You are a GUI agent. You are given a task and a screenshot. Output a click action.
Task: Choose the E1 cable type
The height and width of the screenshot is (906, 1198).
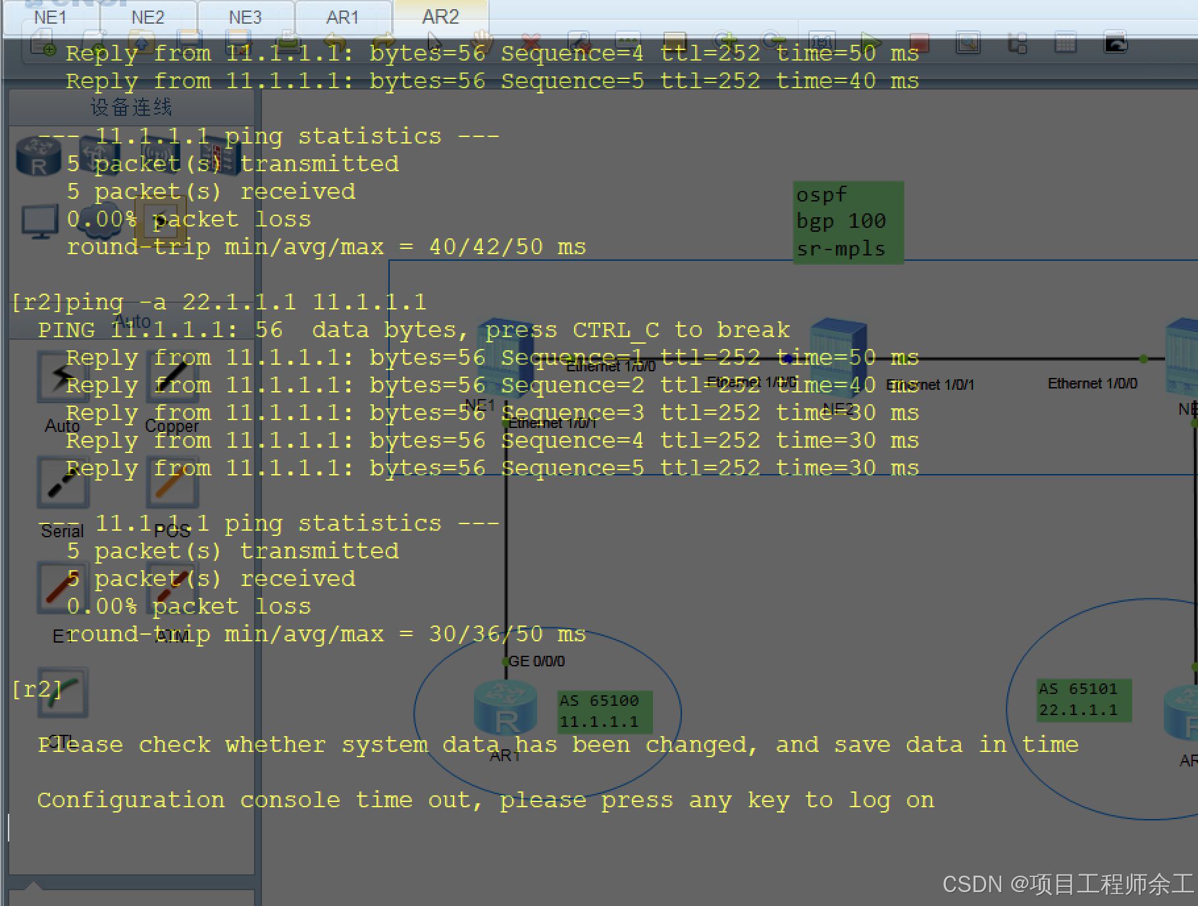pyautogui.click(x=63, y=588)
